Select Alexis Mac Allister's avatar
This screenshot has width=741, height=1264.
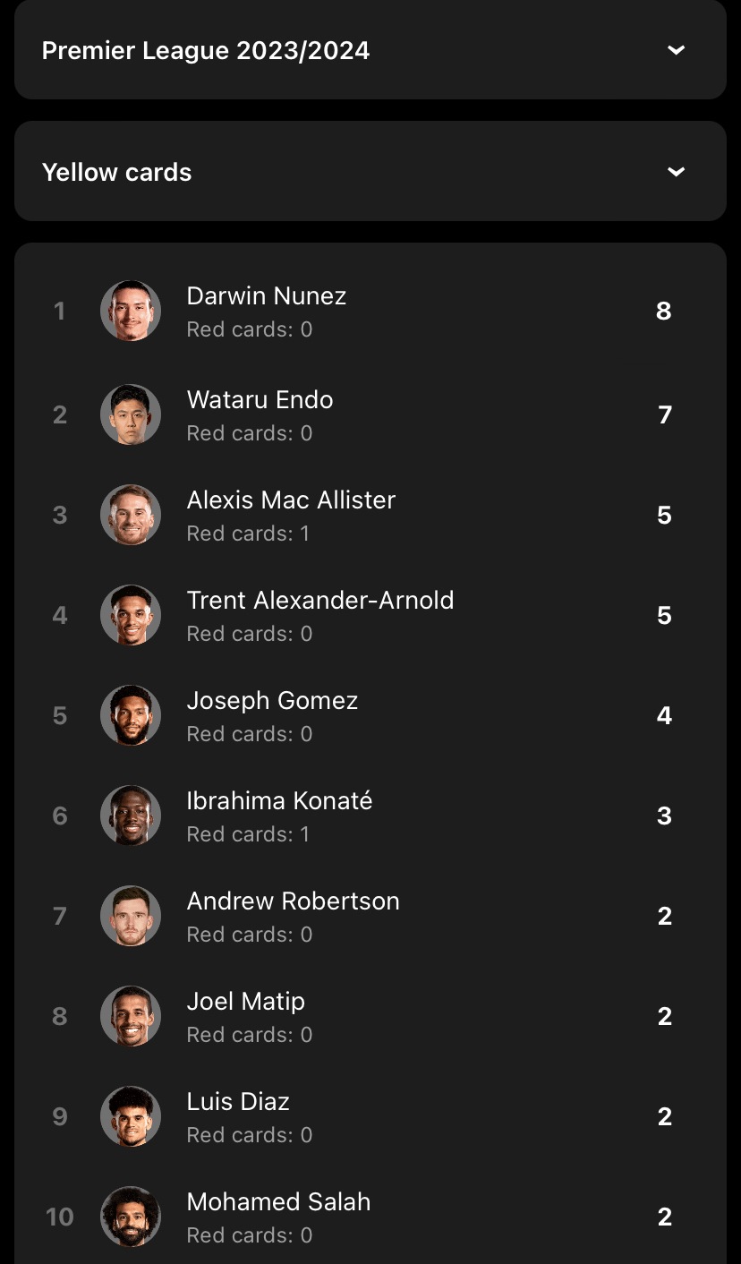click(131, 515)
